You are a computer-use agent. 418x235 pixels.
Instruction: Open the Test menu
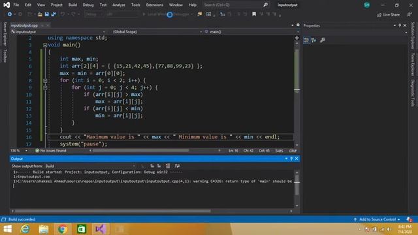click(103, 5)
